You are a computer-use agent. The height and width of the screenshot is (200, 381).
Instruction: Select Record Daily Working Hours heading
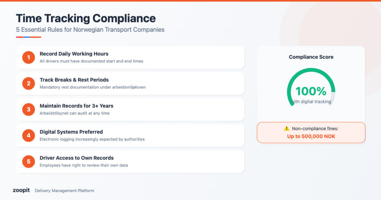pyautogui.click(x=74, y=54)
